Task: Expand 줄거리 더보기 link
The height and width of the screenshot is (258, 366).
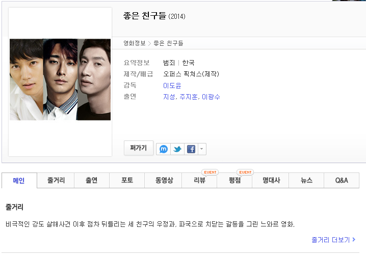Action: [x=333, y=240]
